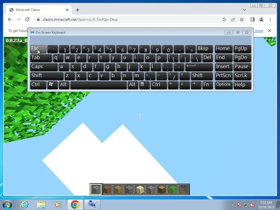Toggle right Shift key on keyboard
Screen dimensions: 280x210
[202, 76]
